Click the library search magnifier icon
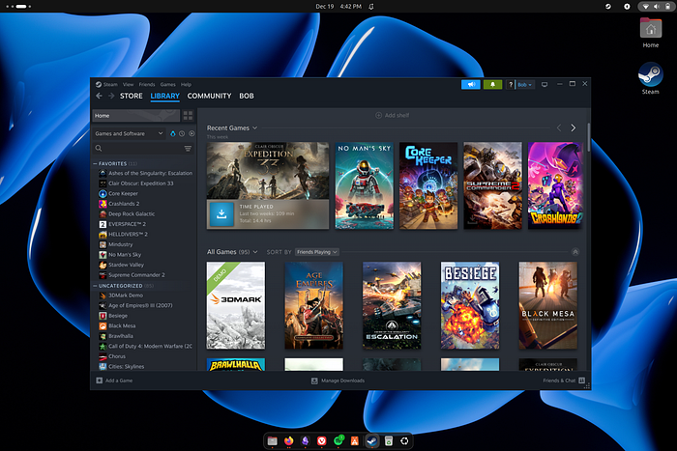Viewport: 677px width, 451px height. (x=99, y=149)
